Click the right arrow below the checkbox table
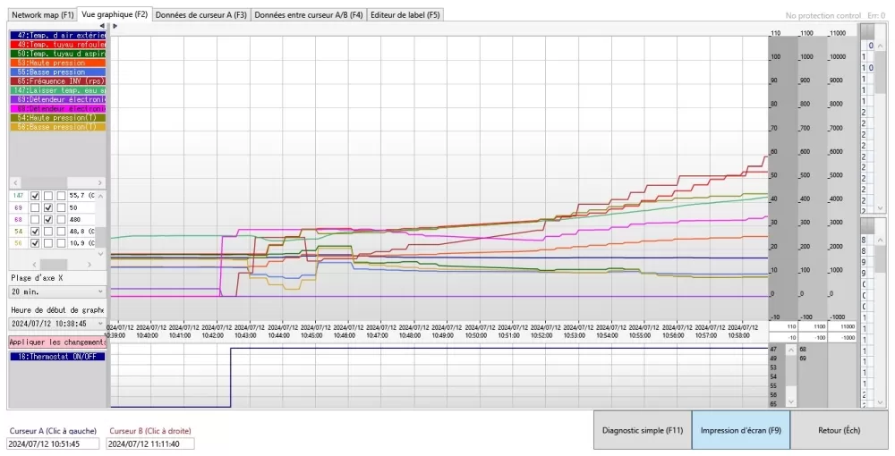 pyautogui.click(x=89, y=265)
